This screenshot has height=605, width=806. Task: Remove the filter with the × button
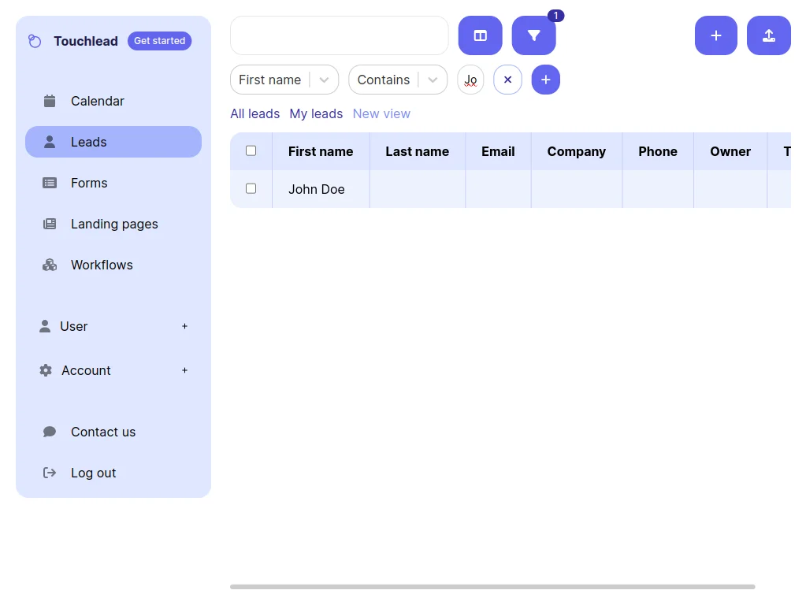[x=507, y=80]
